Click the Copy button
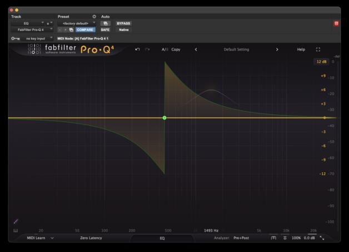Viewport: 349px width, 252px height. [176, 50]
